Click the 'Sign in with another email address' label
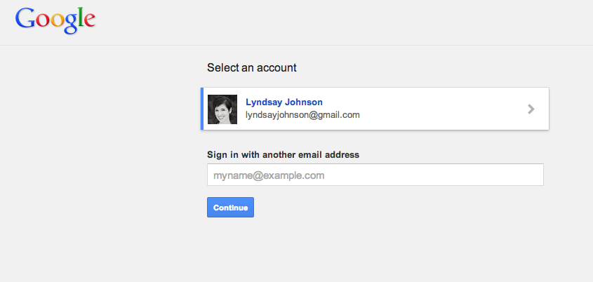Image resolution: width=593 pixels, height=282 pixels. (x=283, y=154)
